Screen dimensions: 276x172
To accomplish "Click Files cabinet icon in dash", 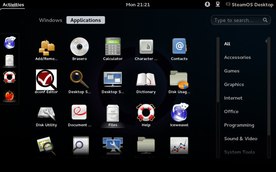I will coord(9,61).
